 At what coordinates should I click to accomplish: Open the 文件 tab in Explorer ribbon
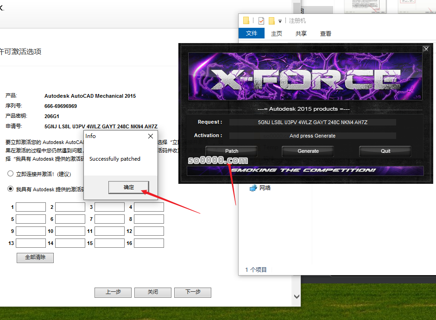(x=251, y=33)
